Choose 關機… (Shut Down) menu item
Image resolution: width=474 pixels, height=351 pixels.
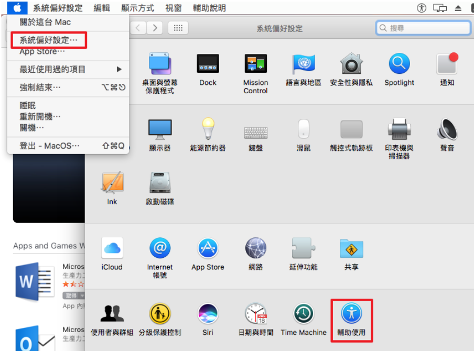pyautogui.click(x=68, y=127)
